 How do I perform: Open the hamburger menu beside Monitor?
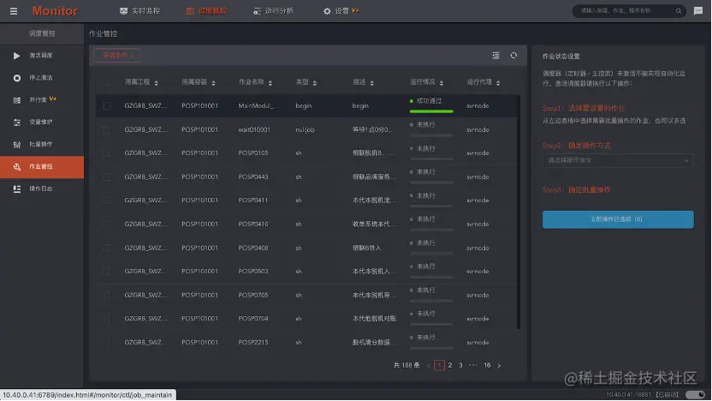[x=14, y=11]
